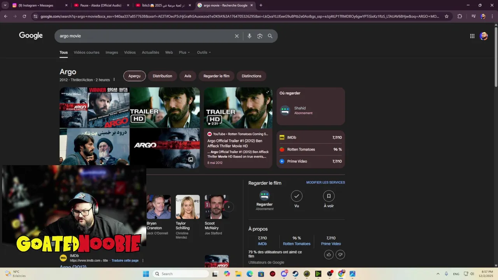498x280 pixels.
Task: Open Chrome media controls icon
Action: pos(473,16)
